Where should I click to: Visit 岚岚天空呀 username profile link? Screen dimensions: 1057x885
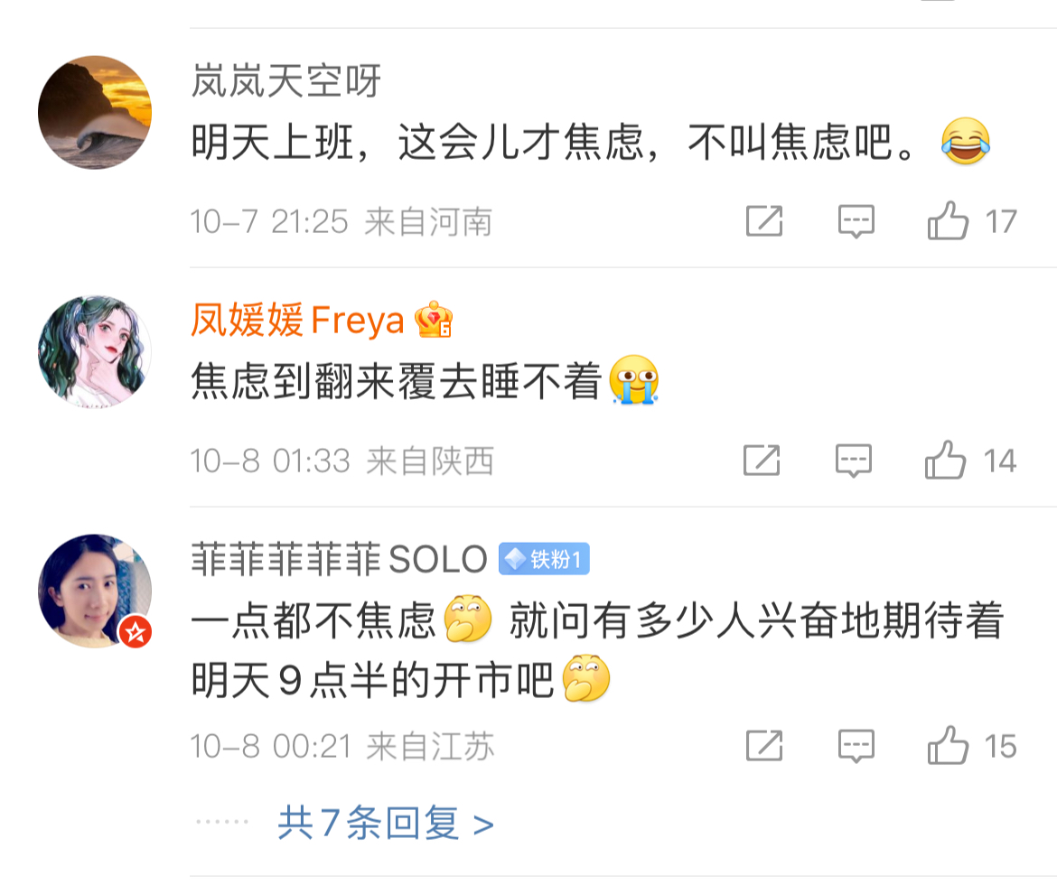pyautogui.click(x=286, y=82)
